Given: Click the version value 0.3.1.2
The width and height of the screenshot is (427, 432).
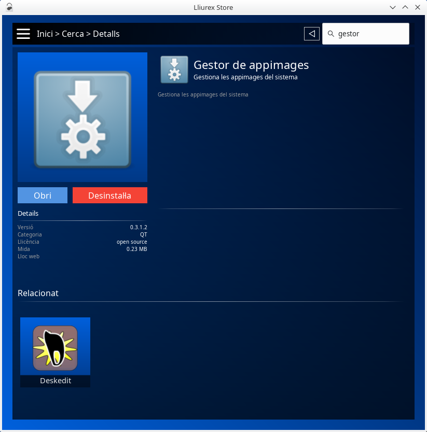Looking at the screenshot, I should [x=139, y=227].
